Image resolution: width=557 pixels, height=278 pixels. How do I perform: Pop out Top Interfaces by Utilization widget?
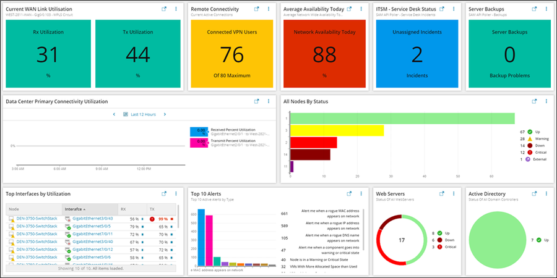click(x=164, y=193)
